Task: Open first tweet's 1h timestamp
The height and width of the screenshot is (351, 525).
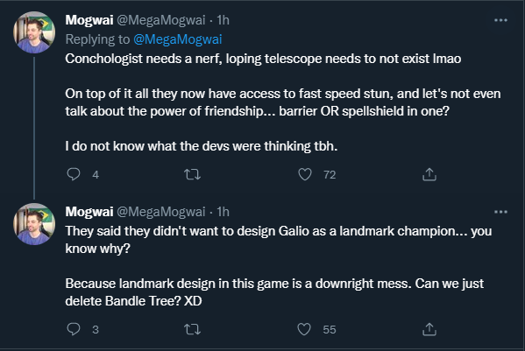Action: pos(223,20)
